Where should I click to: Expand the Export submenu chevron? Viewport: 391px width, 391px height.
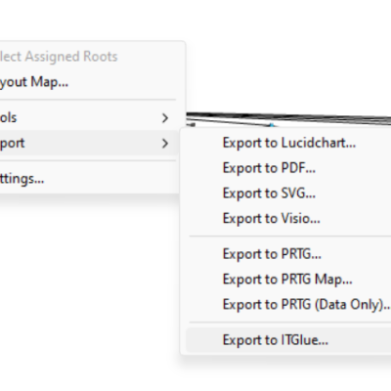coord(165,144)
